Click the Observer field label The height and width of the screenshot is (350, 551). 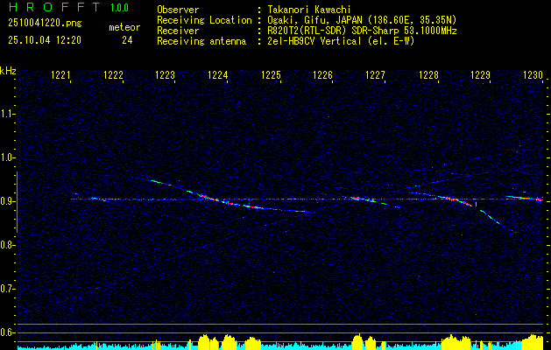pyautogui.click(x=178, y=10)
